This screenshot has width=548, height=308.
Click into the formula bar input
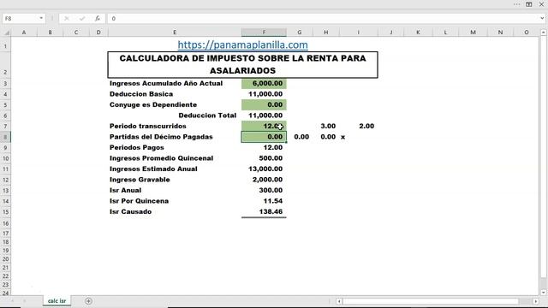click(x=324, y=19)
